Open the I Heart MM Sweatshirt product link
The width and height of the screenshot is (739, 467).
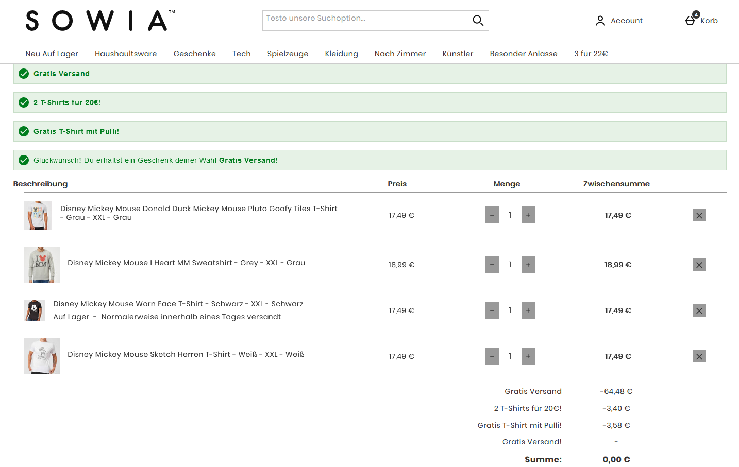186,263
